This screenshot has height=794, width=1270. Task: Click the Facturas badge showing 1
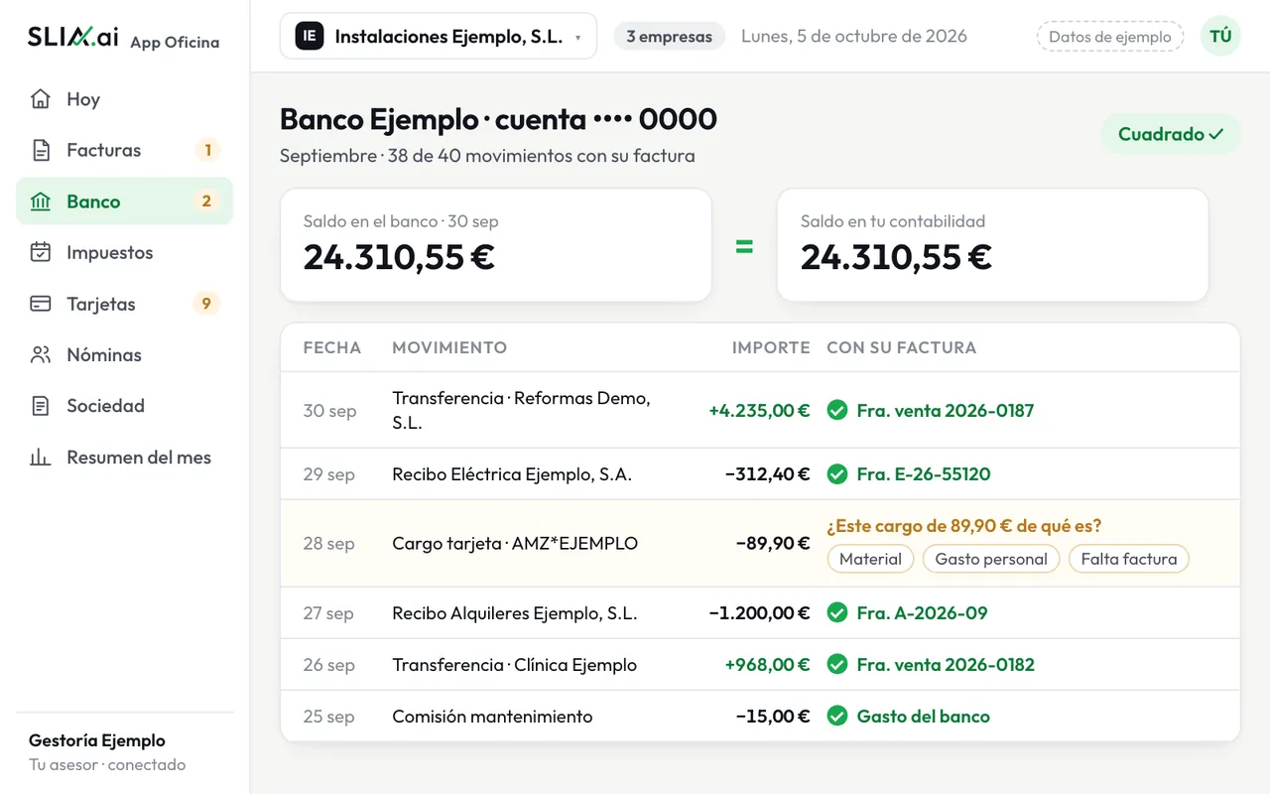[x=207, y=151]
